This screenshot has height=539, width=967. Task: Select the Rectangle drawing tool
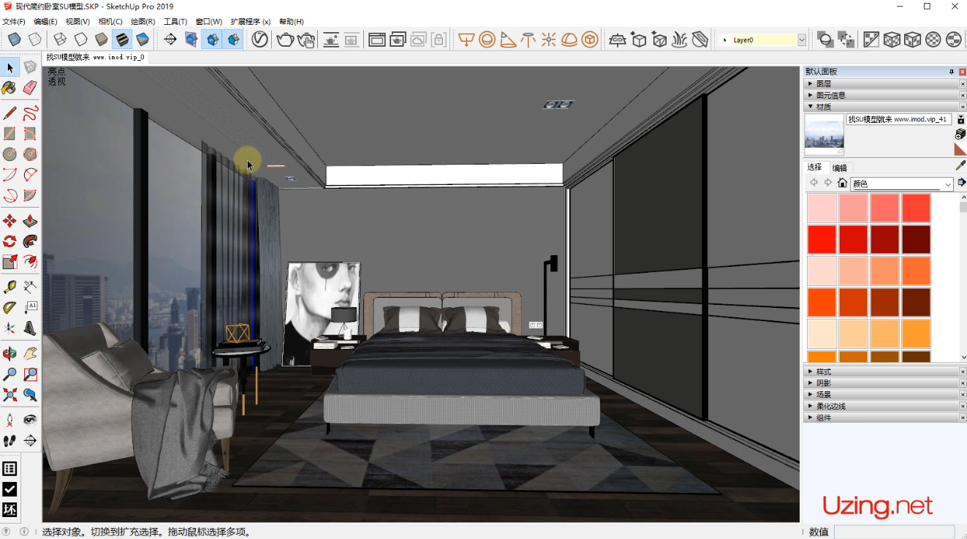pyautogui.click(x=10, y=133)
